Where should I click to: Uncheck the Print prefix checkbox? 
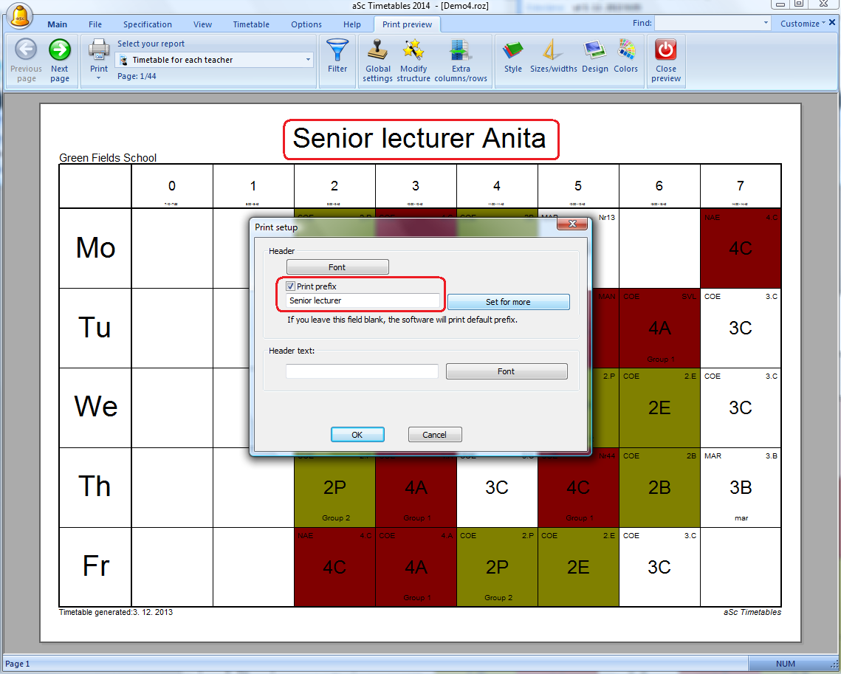291,286
